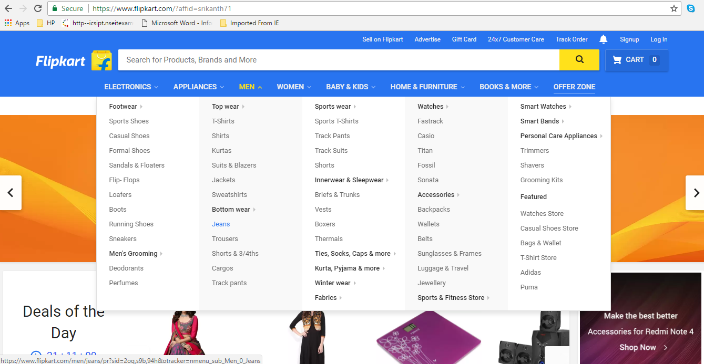Click Sell on Flipkart link
The height and width of the screenshot is (364, 704).
click(383, 39)
